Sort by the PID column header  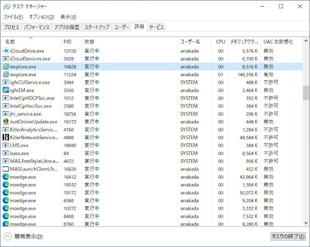pyautogui.click(x=67, y=42)
